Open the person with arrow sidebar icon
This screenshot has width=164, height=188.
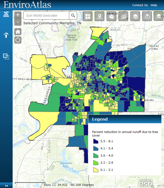[x=6, y=35]
